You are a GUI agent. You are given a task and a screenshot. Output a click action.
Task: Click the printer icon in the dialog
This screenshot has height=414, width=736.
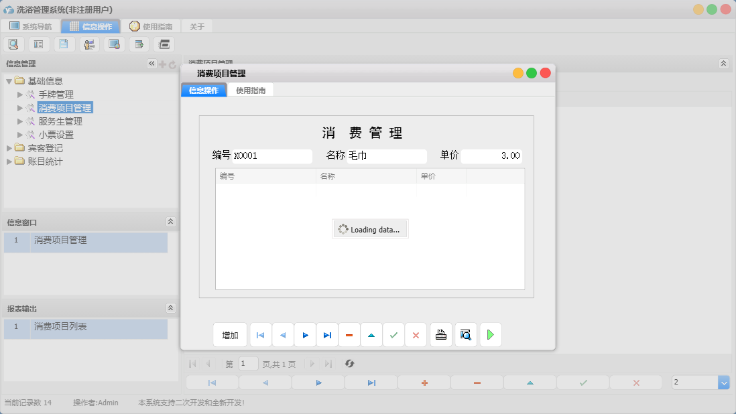click(441, 334)
